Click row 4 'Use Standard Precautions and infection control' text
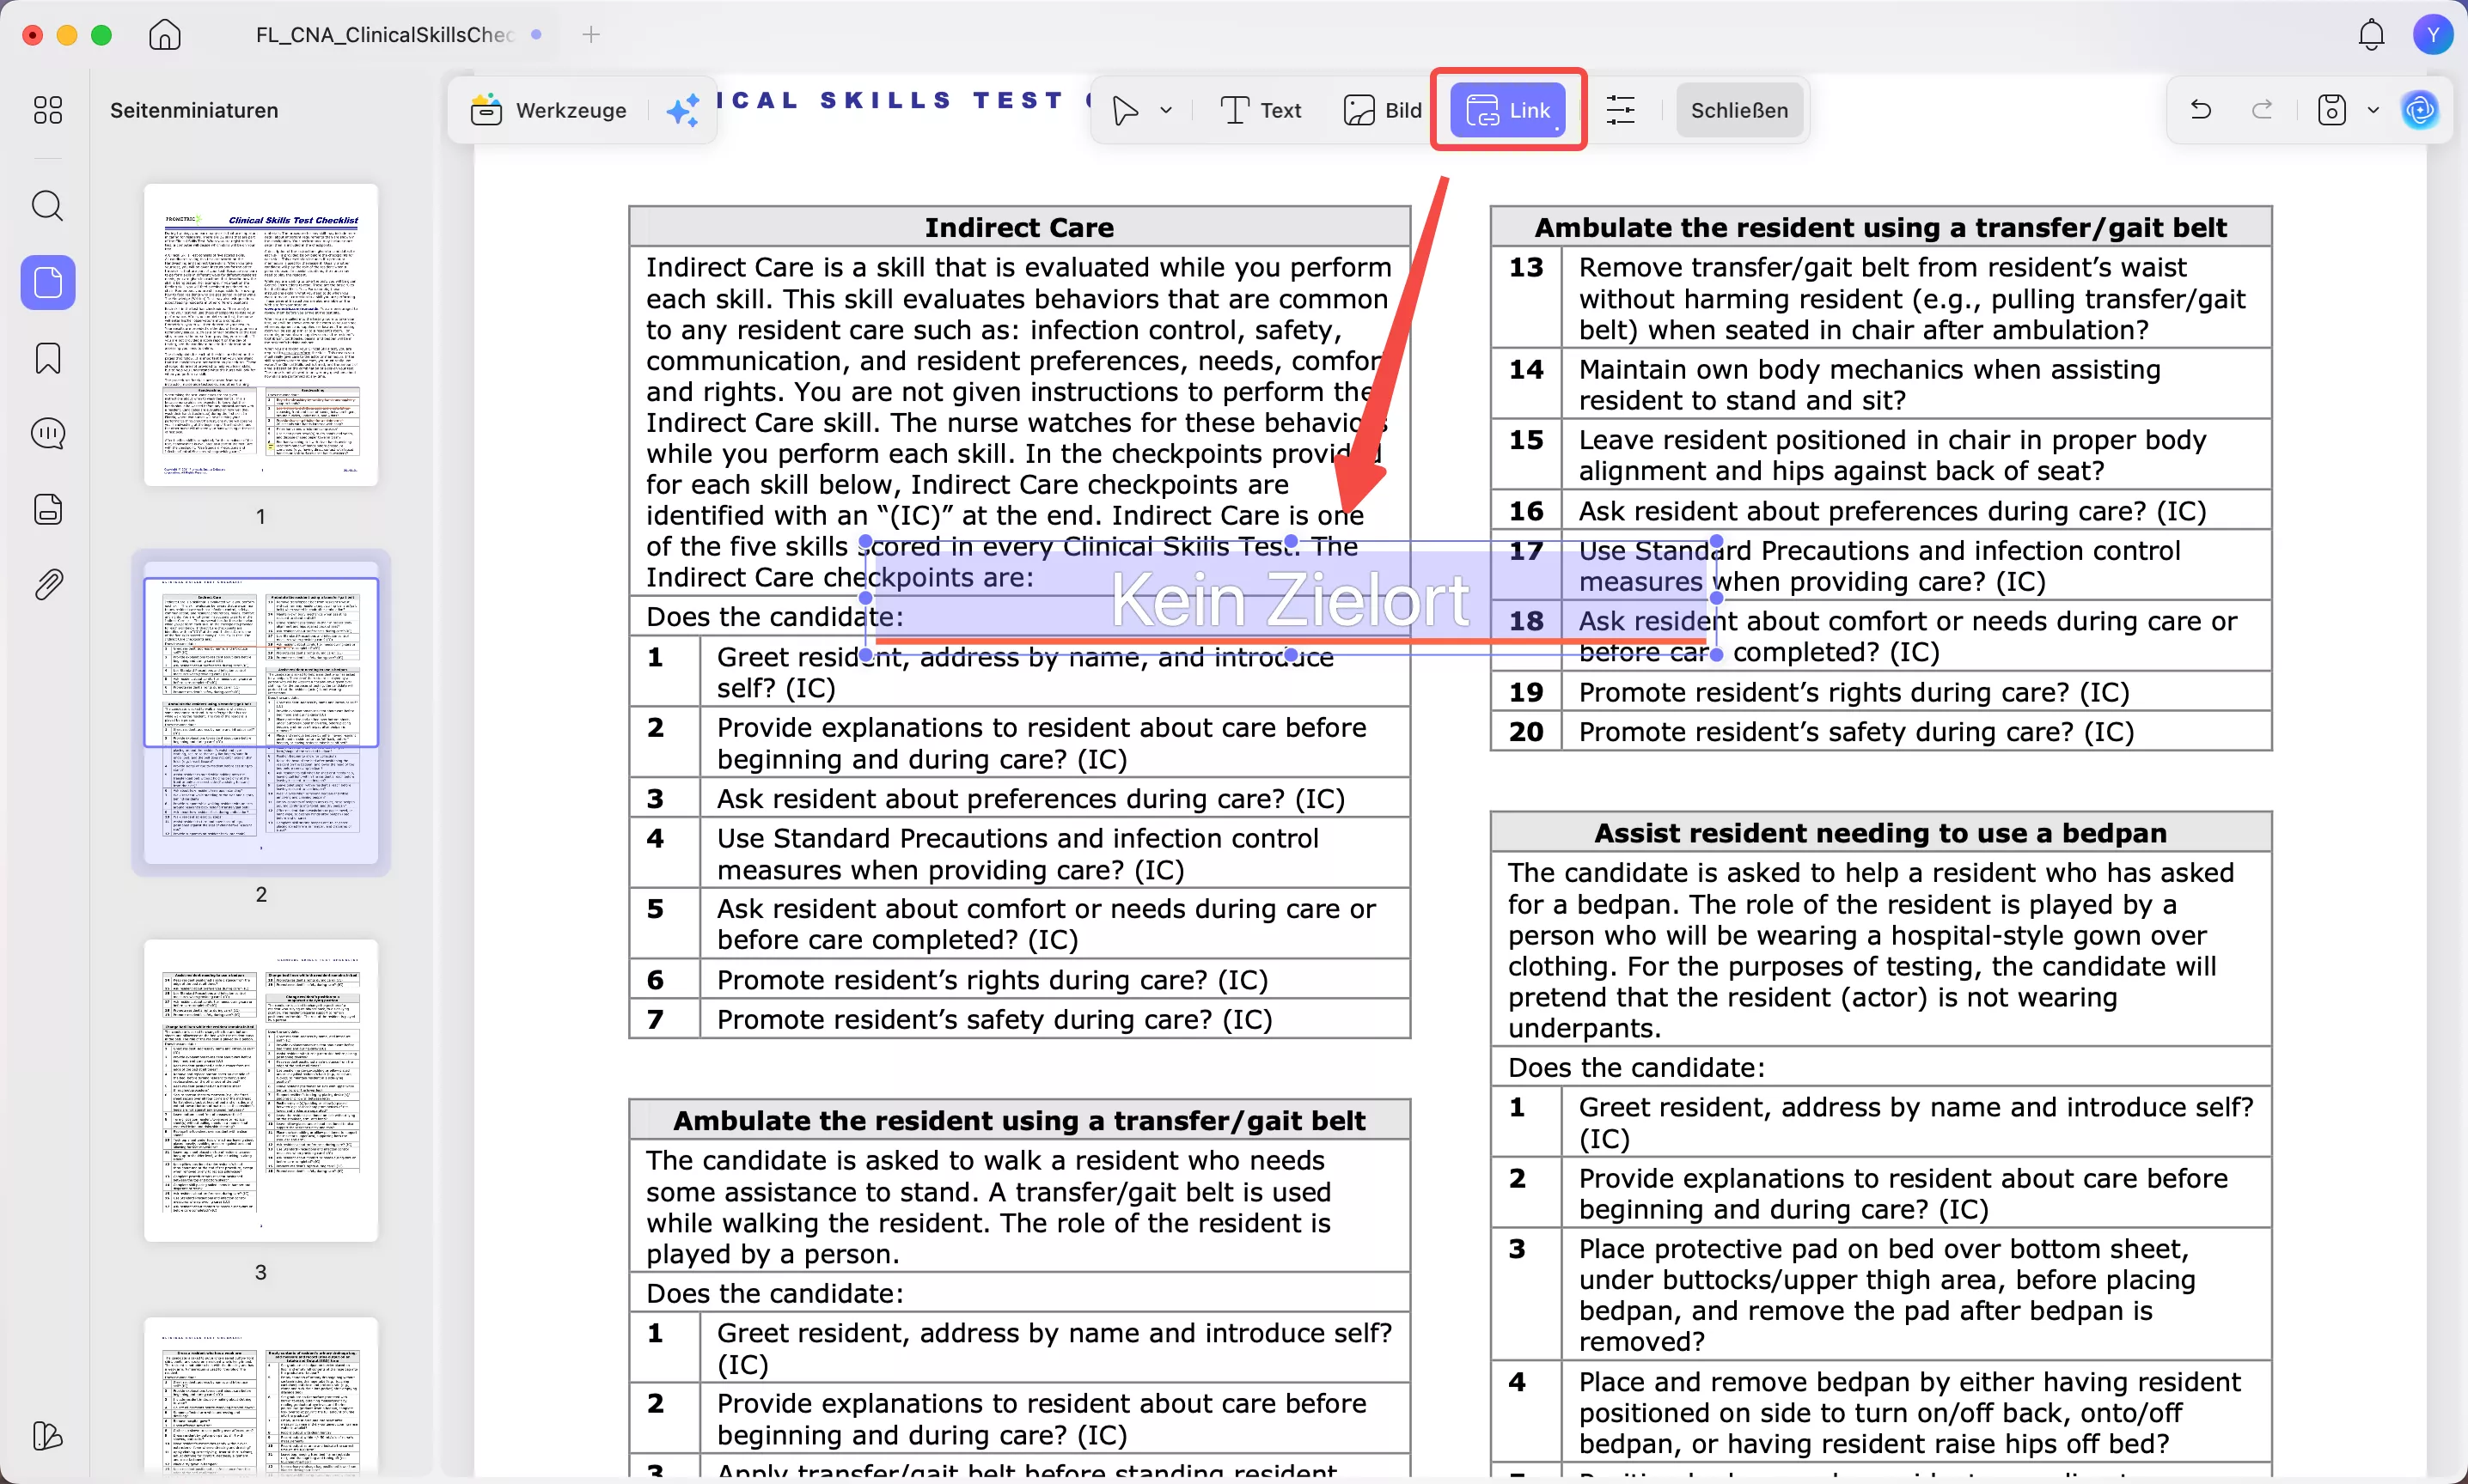Screen dimensions: 2468x1484 tap(1017, 853)
